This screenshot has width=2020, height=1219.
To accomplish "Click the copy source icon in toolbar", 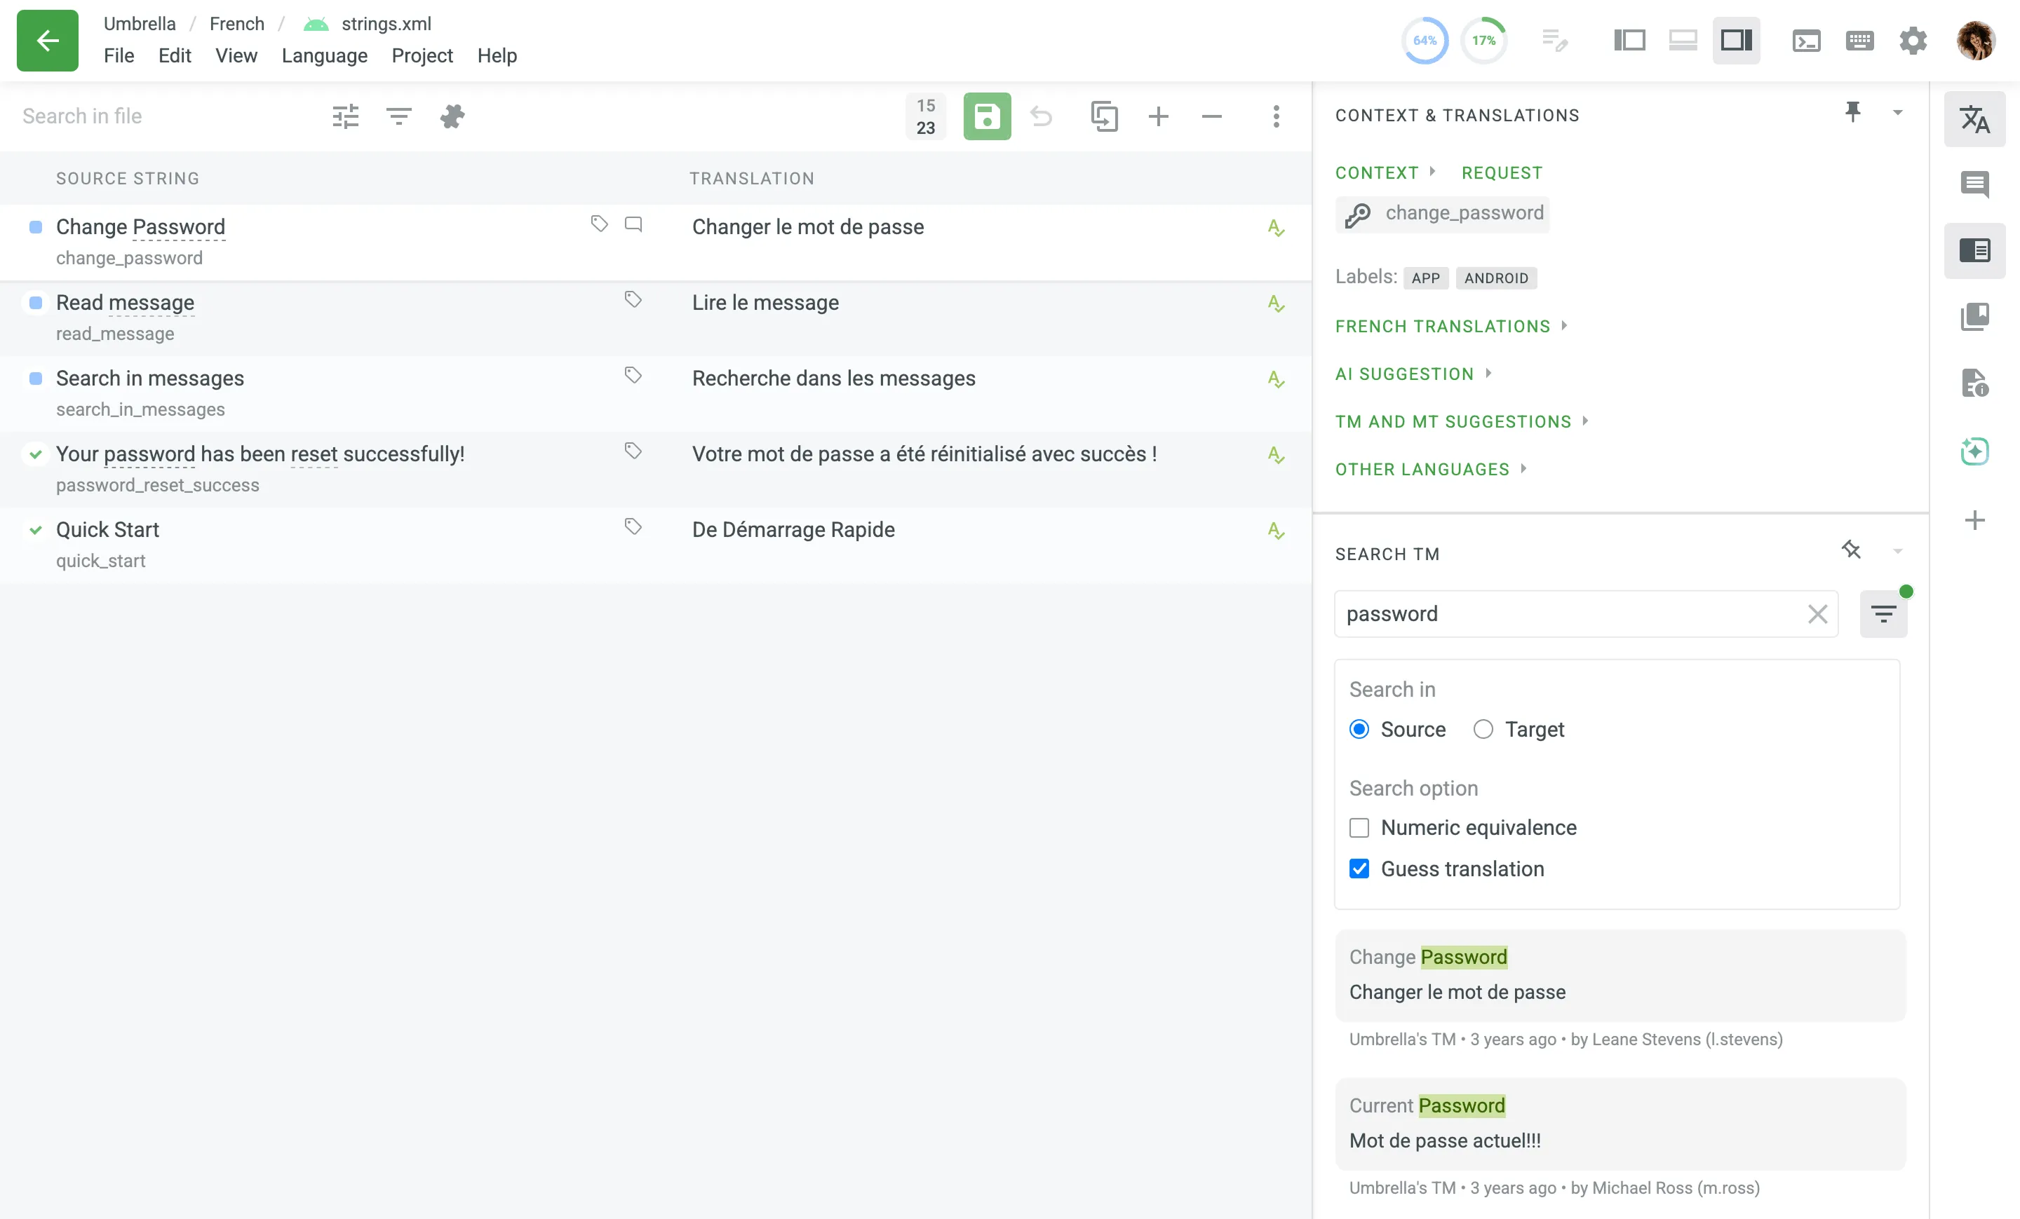I will pyautogui.click(x=1103, y=116).
